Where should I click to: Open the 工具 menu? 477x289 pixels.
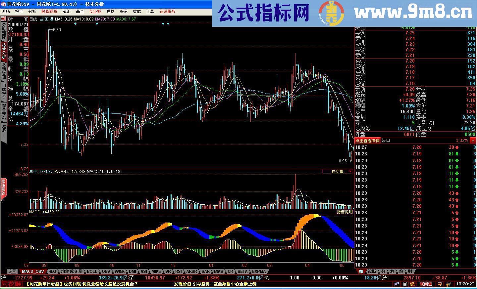point(150,12)
